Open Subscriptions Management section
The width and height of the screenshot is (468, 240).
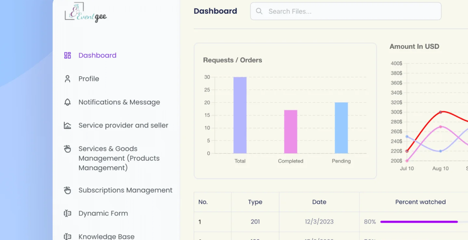(x=125, y=190)
